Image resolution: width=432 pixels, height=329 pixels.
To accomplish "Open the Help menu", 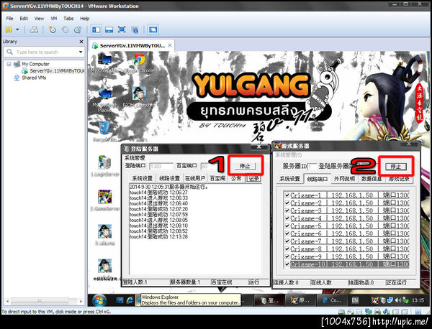I will [84, 19].
